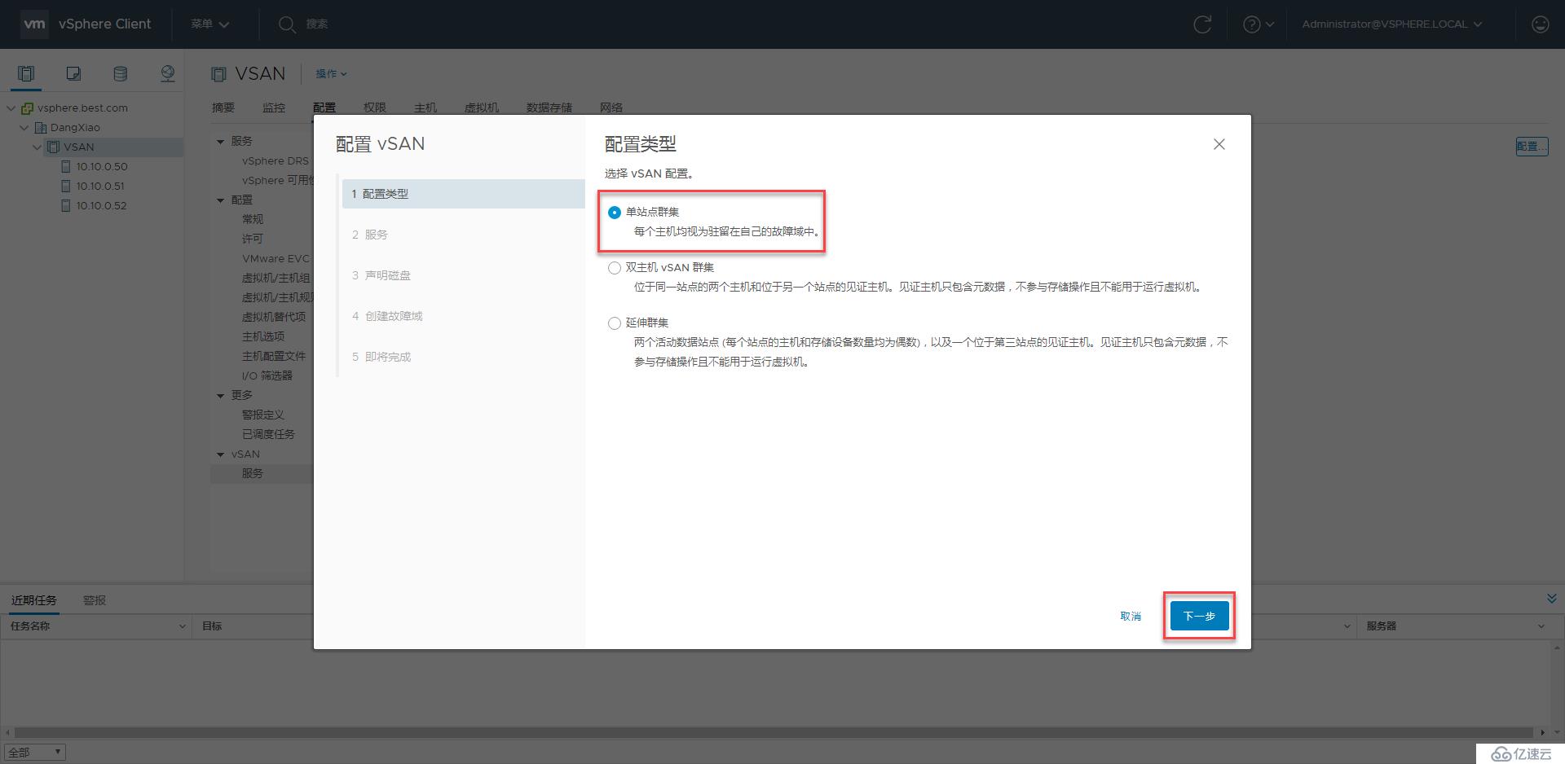Image resolution: width=1565 pixels, height=764 pixels.
Task: Switch to the 近期任务 tab
Action: 34,600
